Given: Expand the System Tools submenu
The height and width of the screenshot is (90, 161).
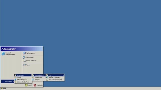Looking at the screenshot, I should [x=39, y=77].
